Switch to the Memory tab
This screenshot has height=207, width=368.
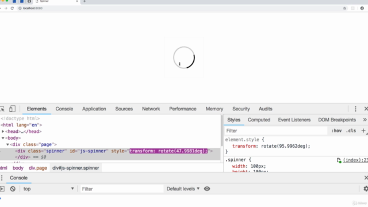[x=214, y=109]
